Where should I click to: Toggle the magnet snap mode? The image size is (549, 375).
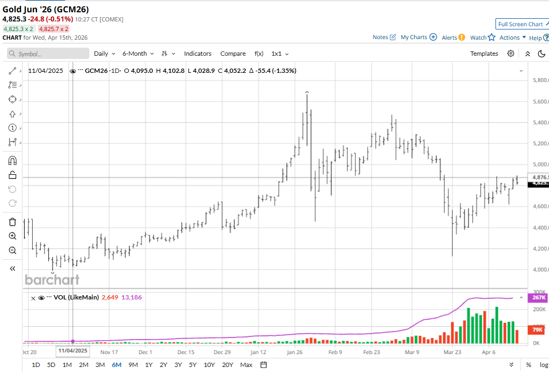12,161
